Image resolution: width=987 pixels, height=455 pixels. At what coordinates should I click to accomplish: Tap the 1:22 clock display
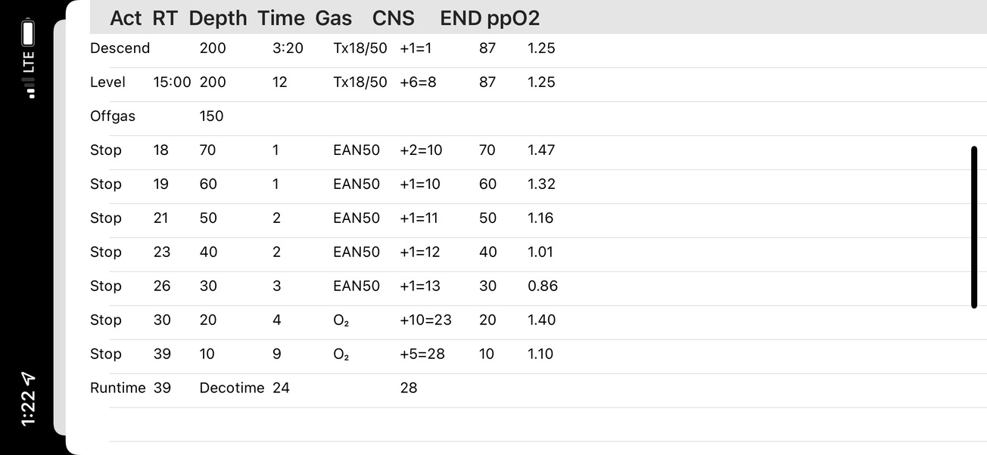point(28,409)
